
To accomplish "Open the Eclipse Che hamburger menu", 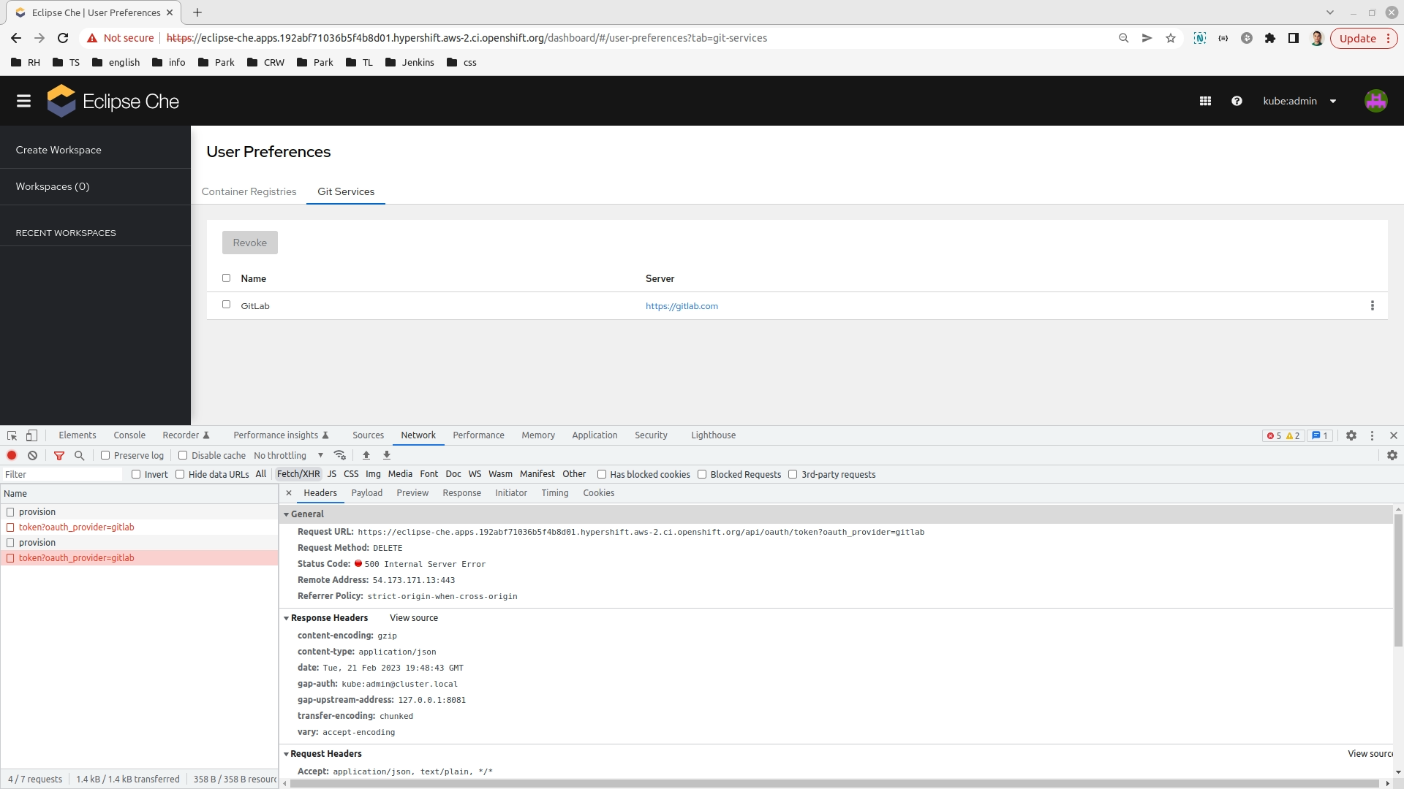I will pyautogui.click(x=23, y=100).
